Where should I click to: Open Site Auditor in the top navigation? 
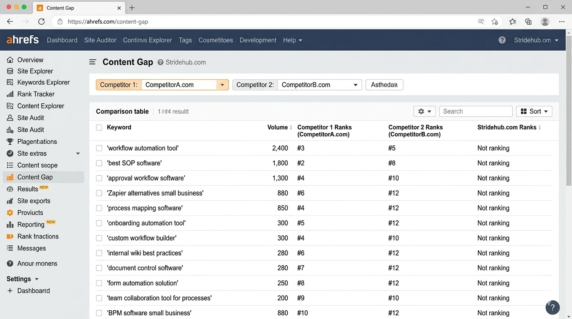click(100, 40)
